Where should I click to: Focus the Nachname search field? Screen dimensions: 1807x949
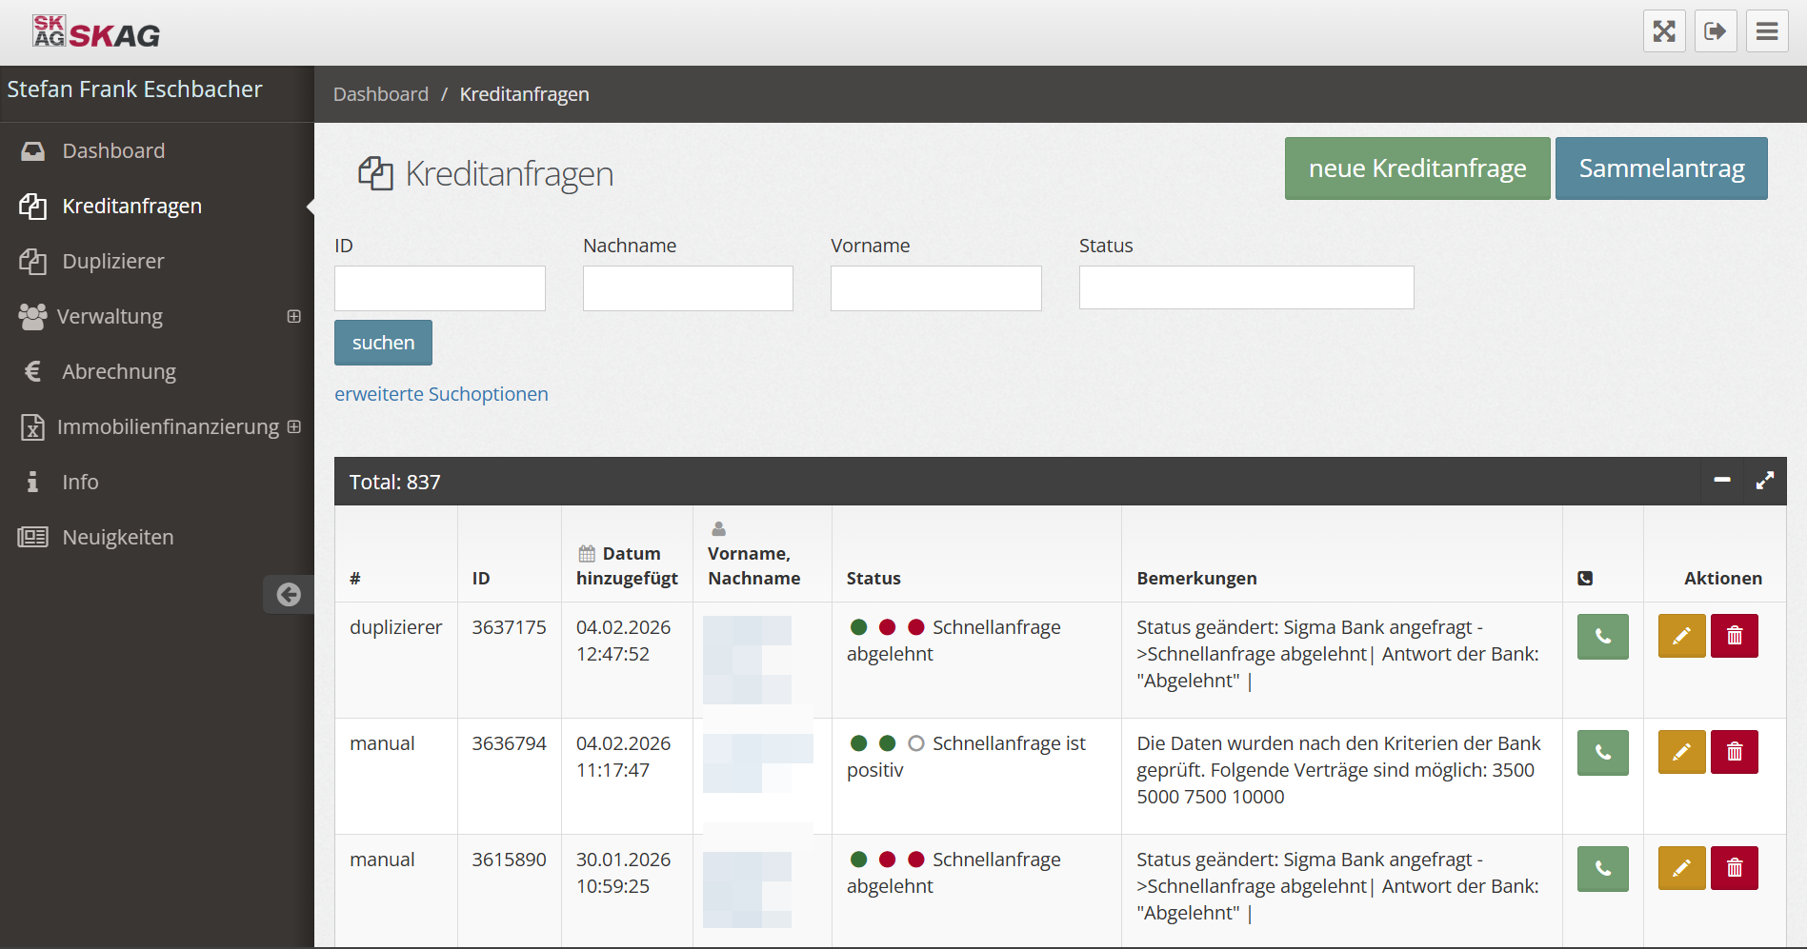tap(688, 288)
